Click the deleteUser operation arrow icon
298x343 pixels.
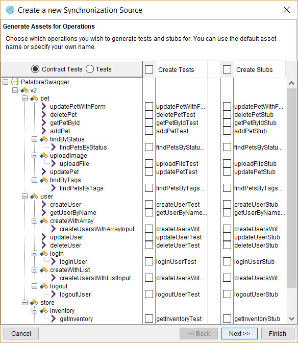44,245
